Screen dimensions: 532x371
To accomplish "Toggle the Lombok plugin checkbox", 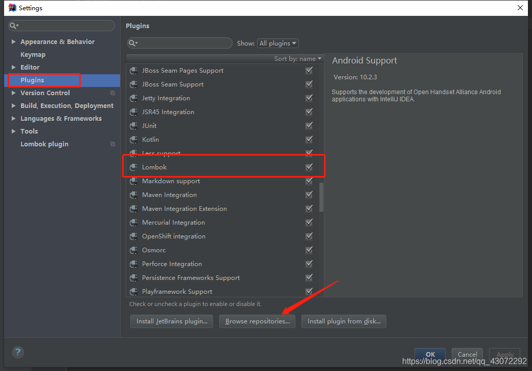I will pyautogui.click(x=309, y=167).
